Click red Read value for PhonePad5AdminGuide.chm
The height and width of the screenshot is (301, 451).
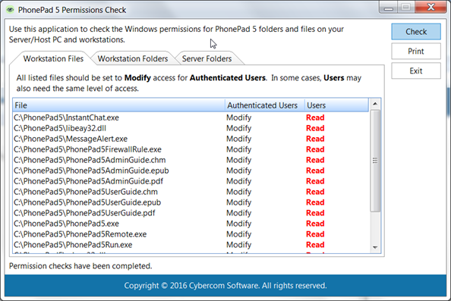315,160
